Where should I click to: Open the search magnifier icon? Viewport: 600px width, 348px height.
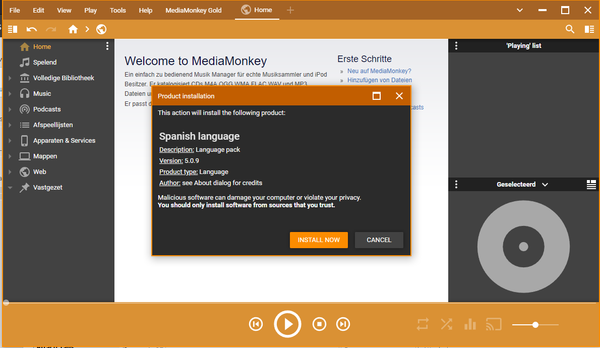570,29
